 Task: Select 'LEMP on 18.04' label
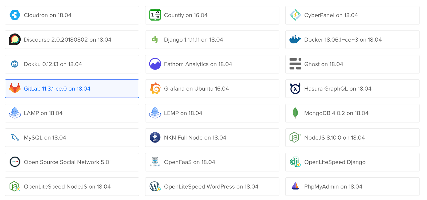183,113
